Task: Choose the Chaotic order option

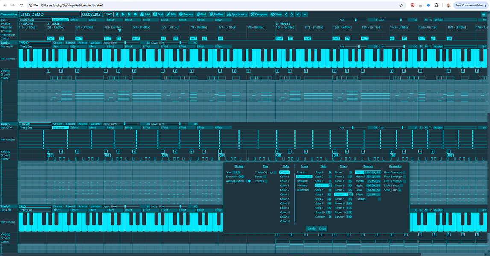Action: (x=302, y=172)
